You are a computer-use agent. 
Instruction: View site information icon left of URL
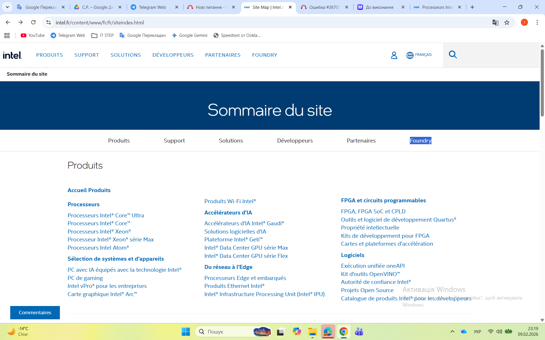point(49,22)
